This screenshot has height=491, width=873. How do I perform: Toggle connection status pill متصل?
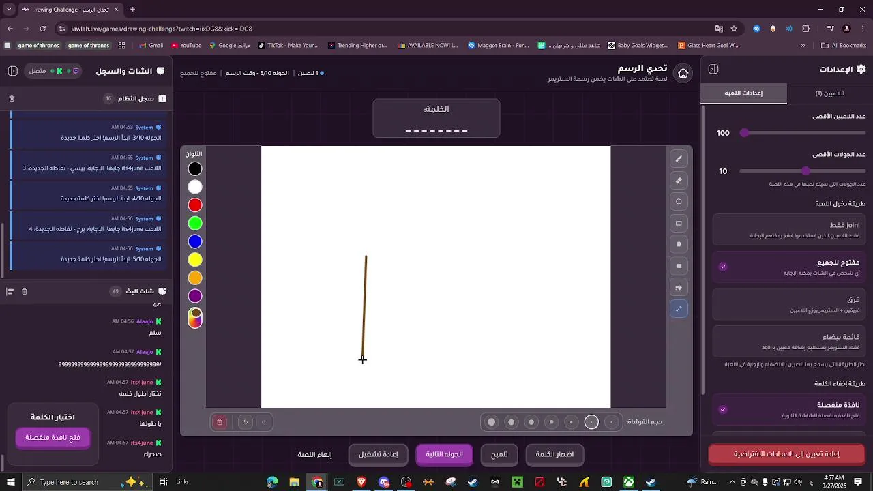54,71
